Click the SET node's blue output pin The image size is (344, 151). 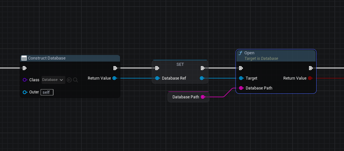[x=202, y=78]
